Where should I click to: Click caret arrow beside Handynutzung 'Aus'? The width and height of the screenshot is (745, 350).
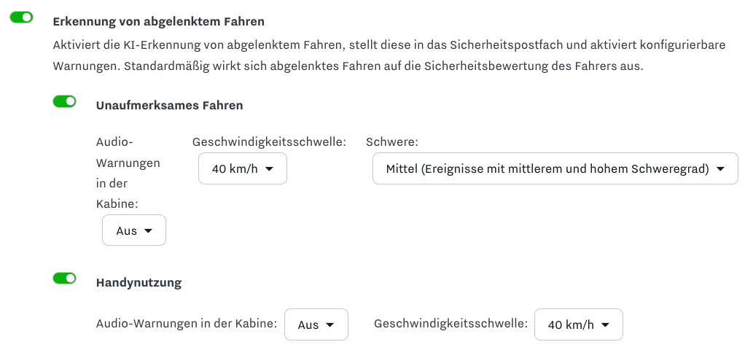pos(330,324)
